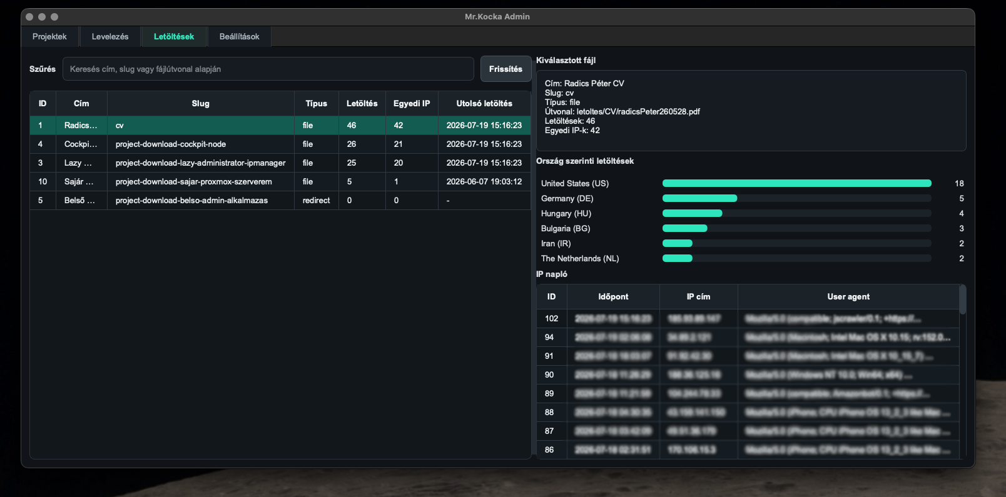Focus the Szűrés search field
The height and width of the screenshot is (497, 1006).
(x=268, y=69)
